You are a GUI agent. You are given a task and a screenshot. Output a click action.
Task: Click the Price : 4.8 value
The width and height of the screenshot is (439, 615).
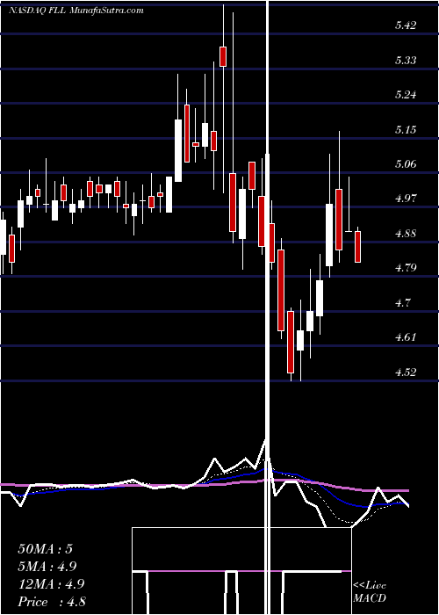click(x=52, y=602)
